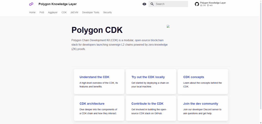
Task: Click the purple Polygon logo icon
Action: tap(31, 4)
